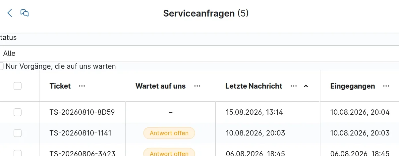Viewport: 399px width, 156px height.
Task: Open the Ticket column options menu
Action: (x=82, y=86)
